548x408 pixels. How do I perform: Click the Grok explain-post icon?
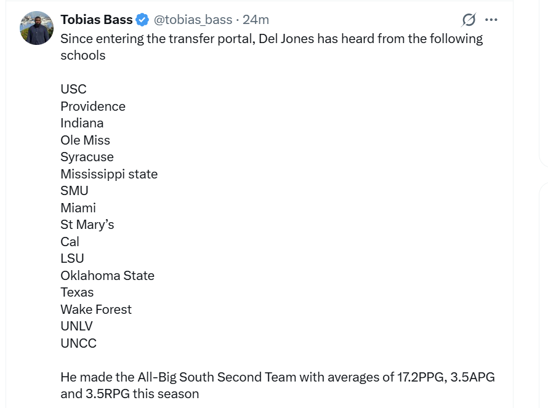(469, 20)
